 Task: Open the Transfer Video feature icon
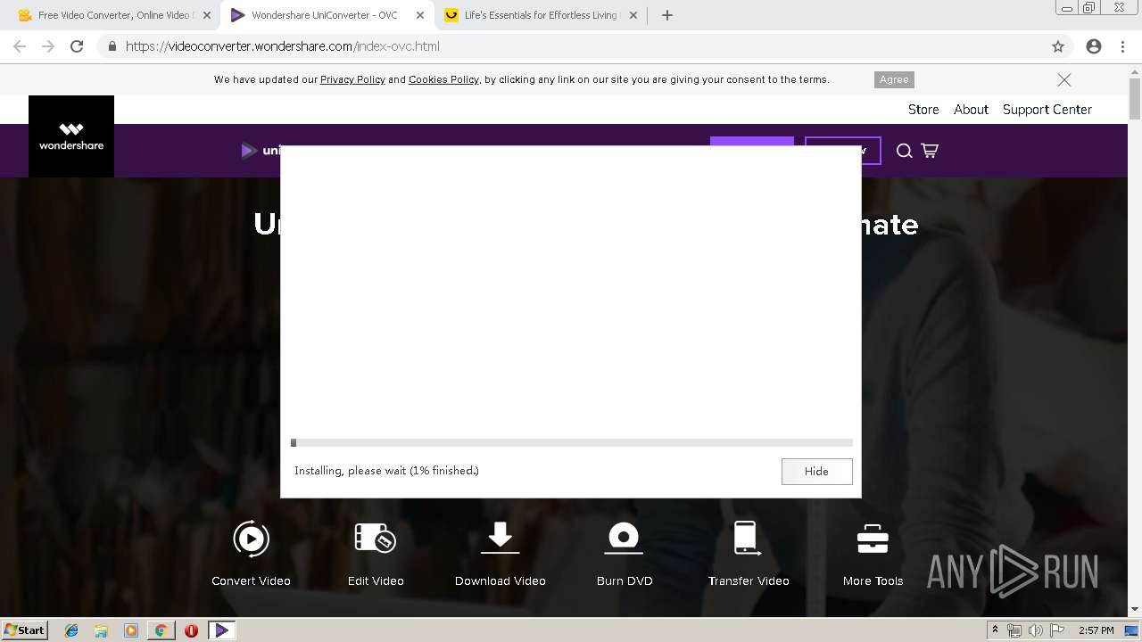[x=747, y=539]
